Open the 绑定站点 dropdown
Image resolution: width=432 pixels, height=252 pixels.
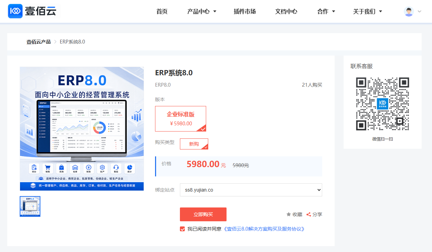[x=251, y=190]
